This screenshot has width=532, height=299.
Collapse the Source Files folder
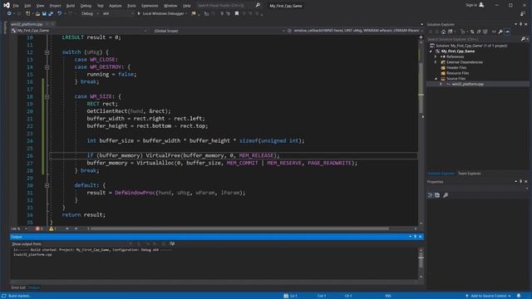tap(436, 79)
